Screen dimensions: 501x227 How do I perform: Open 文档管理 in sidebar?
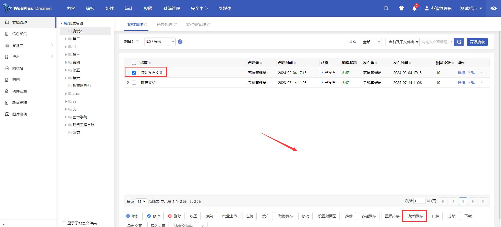click(x=28, y=22)
